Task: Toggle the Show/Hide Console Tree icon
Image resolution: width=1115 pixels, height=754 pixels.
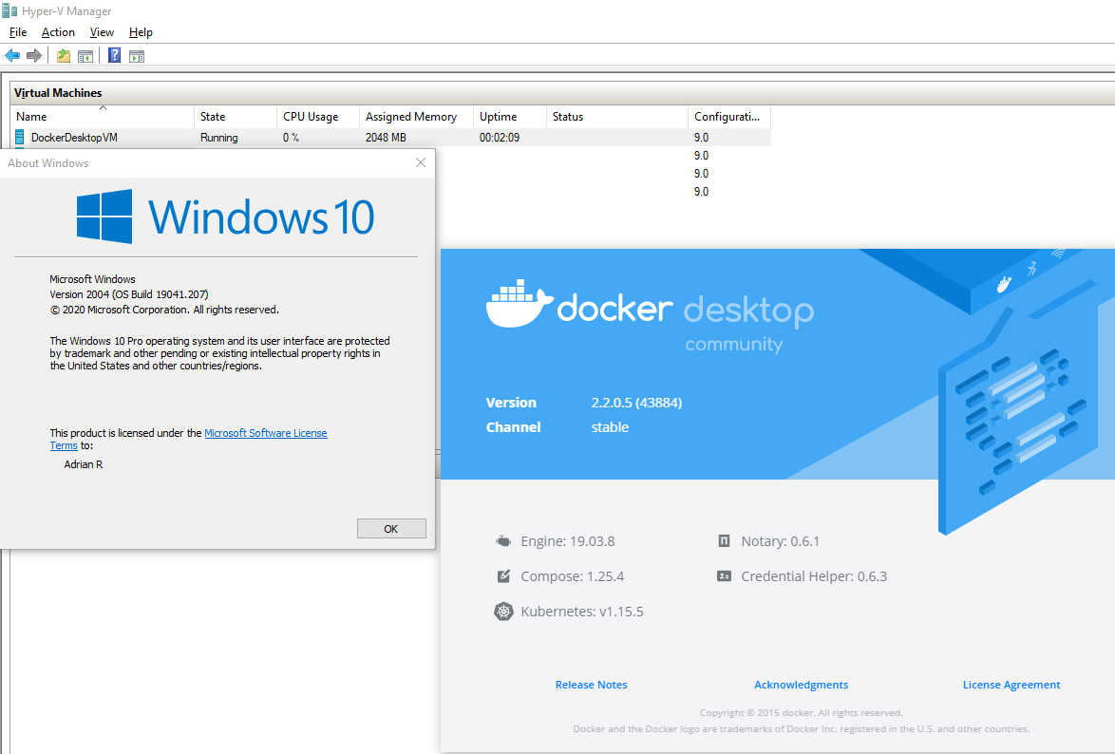Action: point(85,55)
